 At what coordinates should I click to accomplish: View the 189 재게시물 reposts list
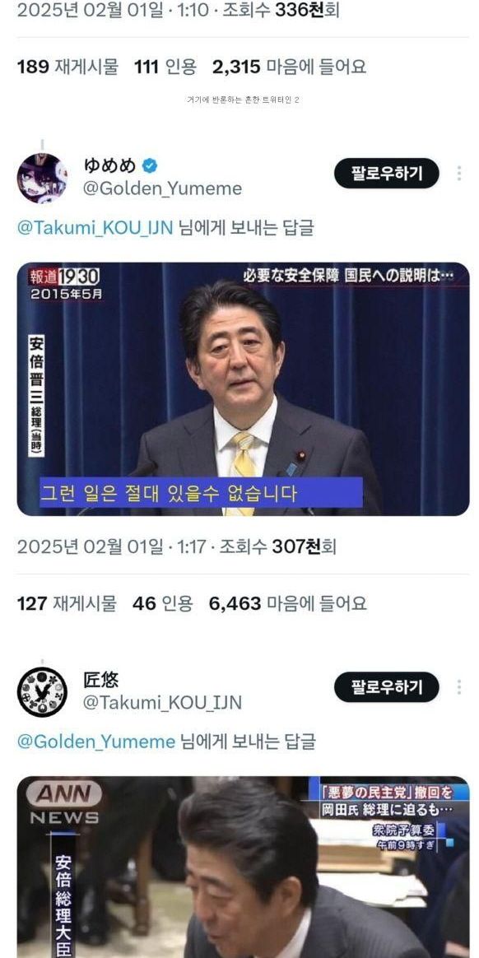pyautogui.click(x=67, y=67)
